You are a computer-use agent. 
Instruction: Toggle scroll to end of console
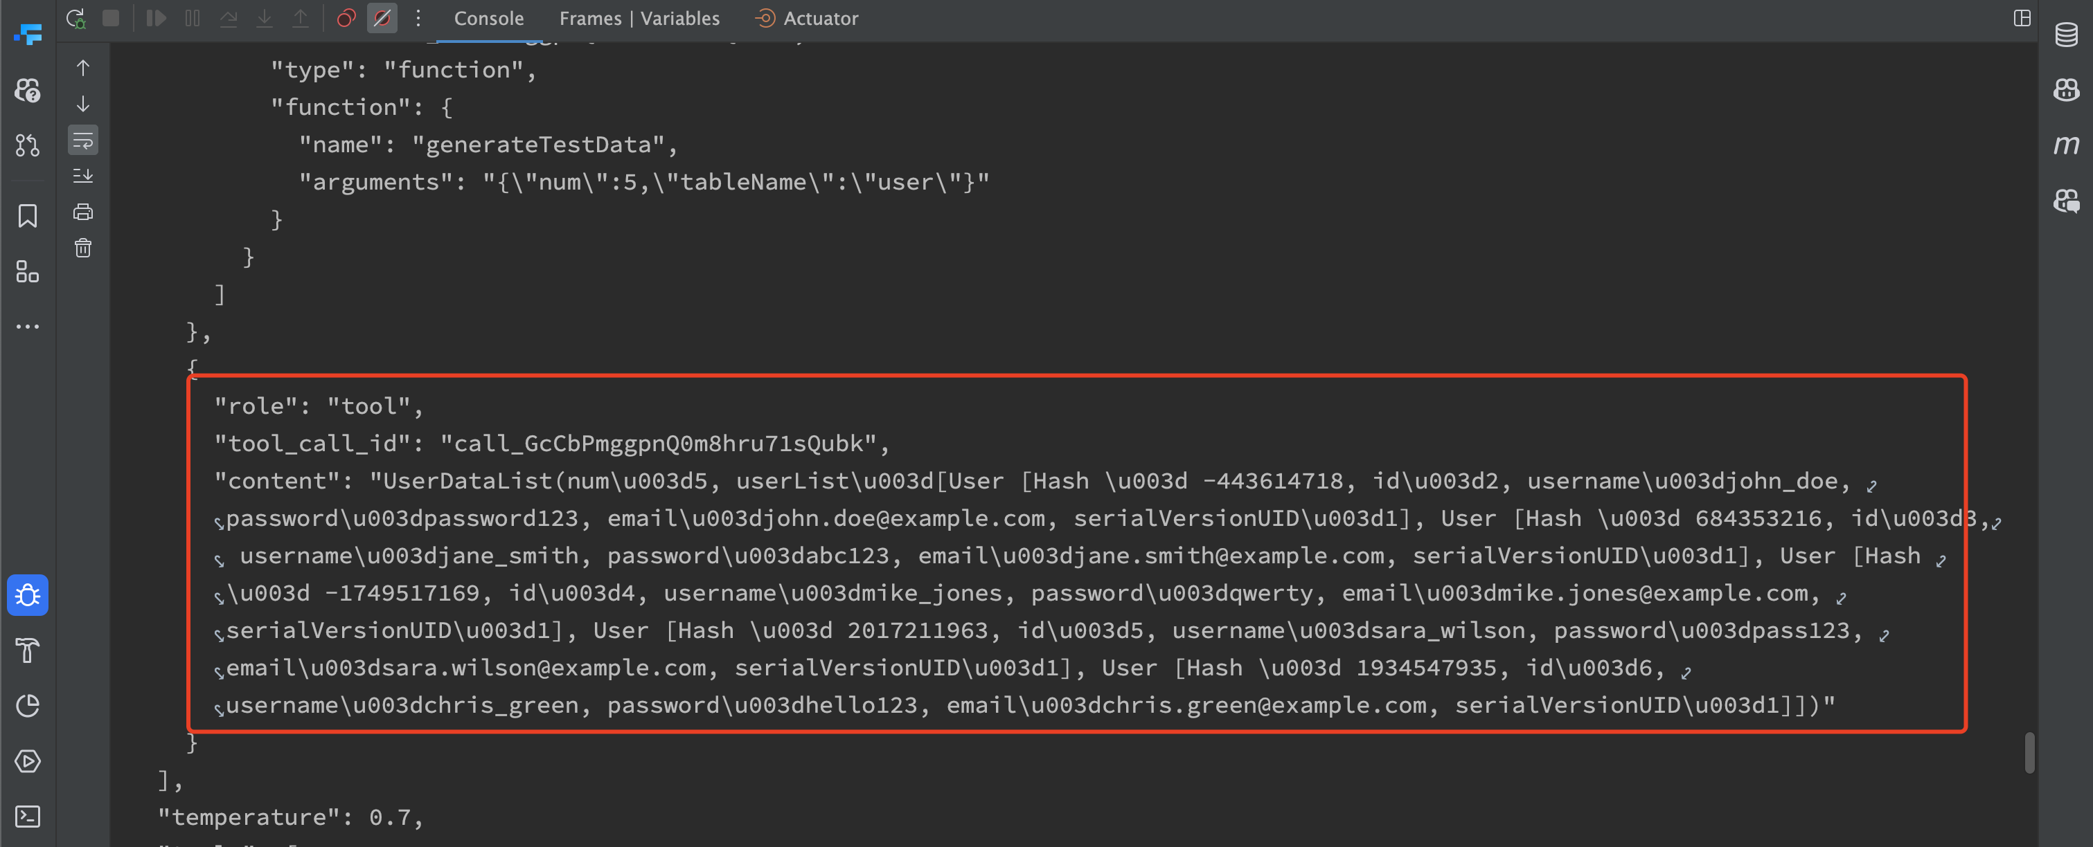tap(83, 175)
